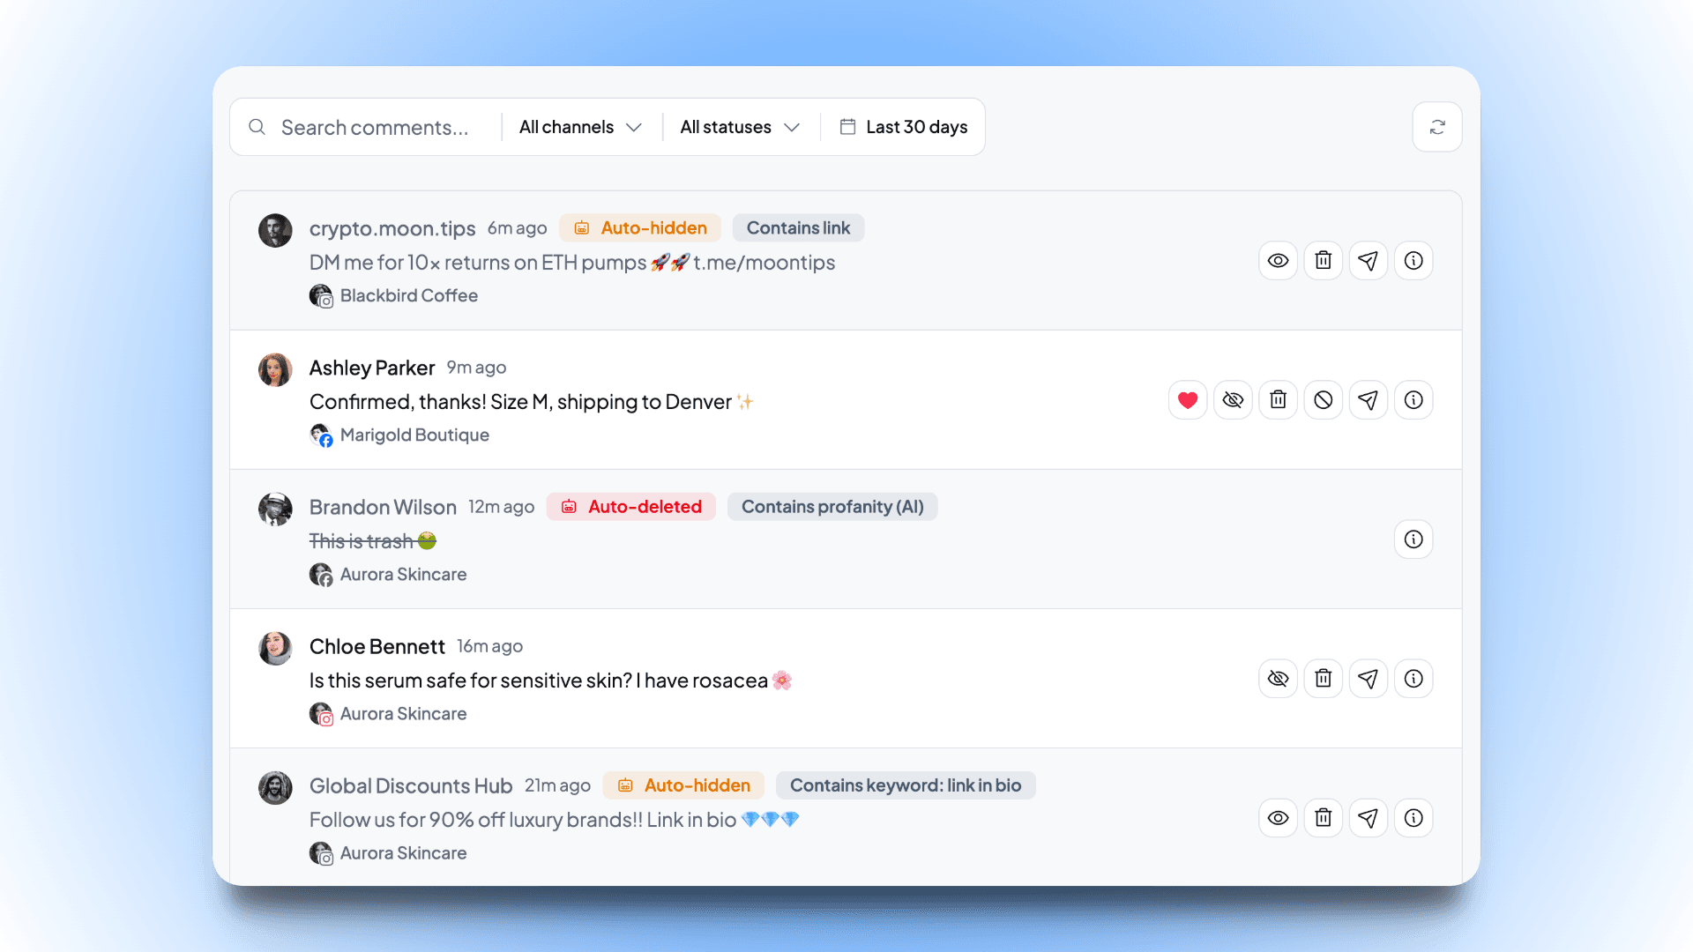The width and height of the screenshot is (1693, 952).
Task: Block Ashley Parker using the ban icon
Action: [1323, 400]
